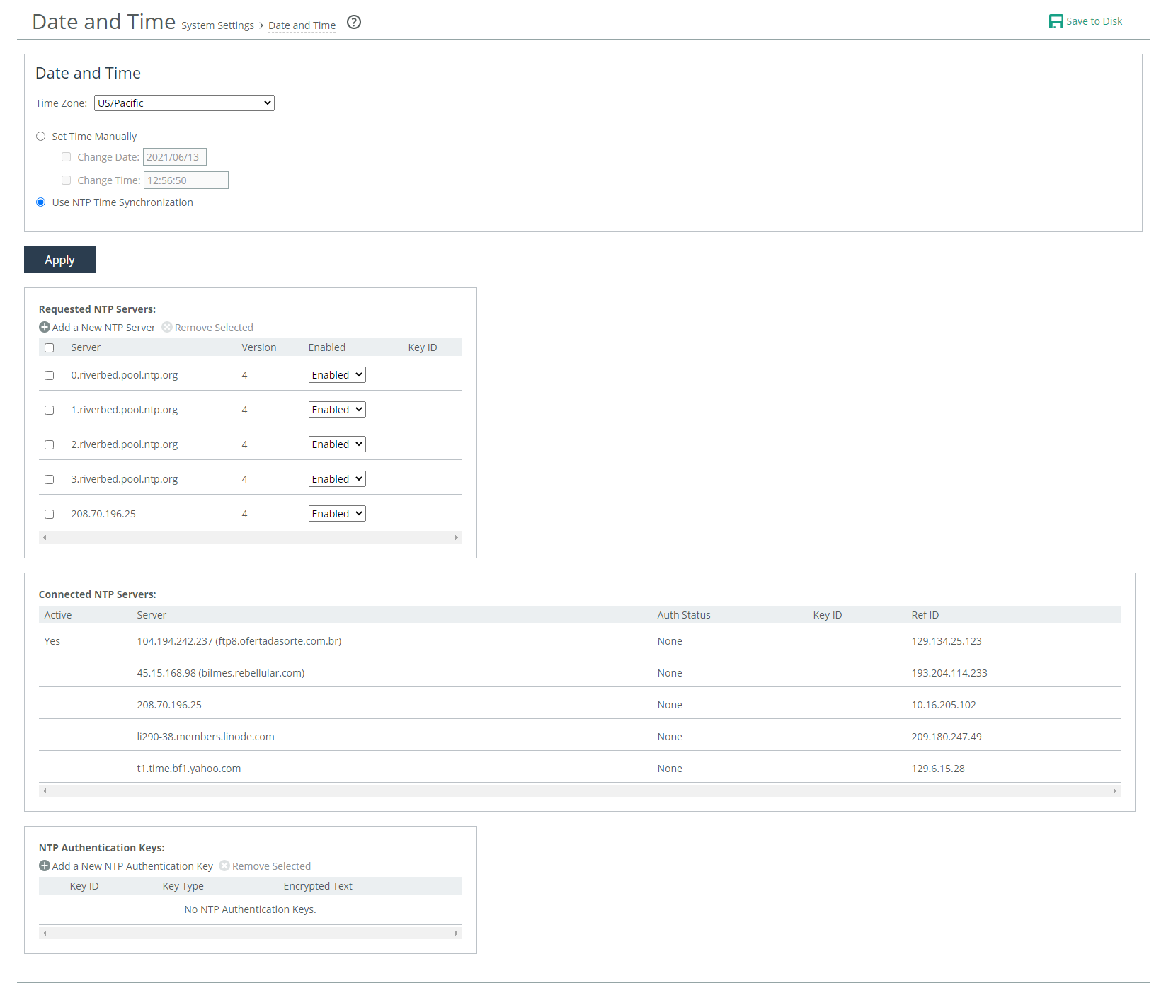Image resolution: width=1166 pixels, height=983 pixels.
Task: Click the Connected NTP Servers horizontal scrollbar
Action: [579, 791]
